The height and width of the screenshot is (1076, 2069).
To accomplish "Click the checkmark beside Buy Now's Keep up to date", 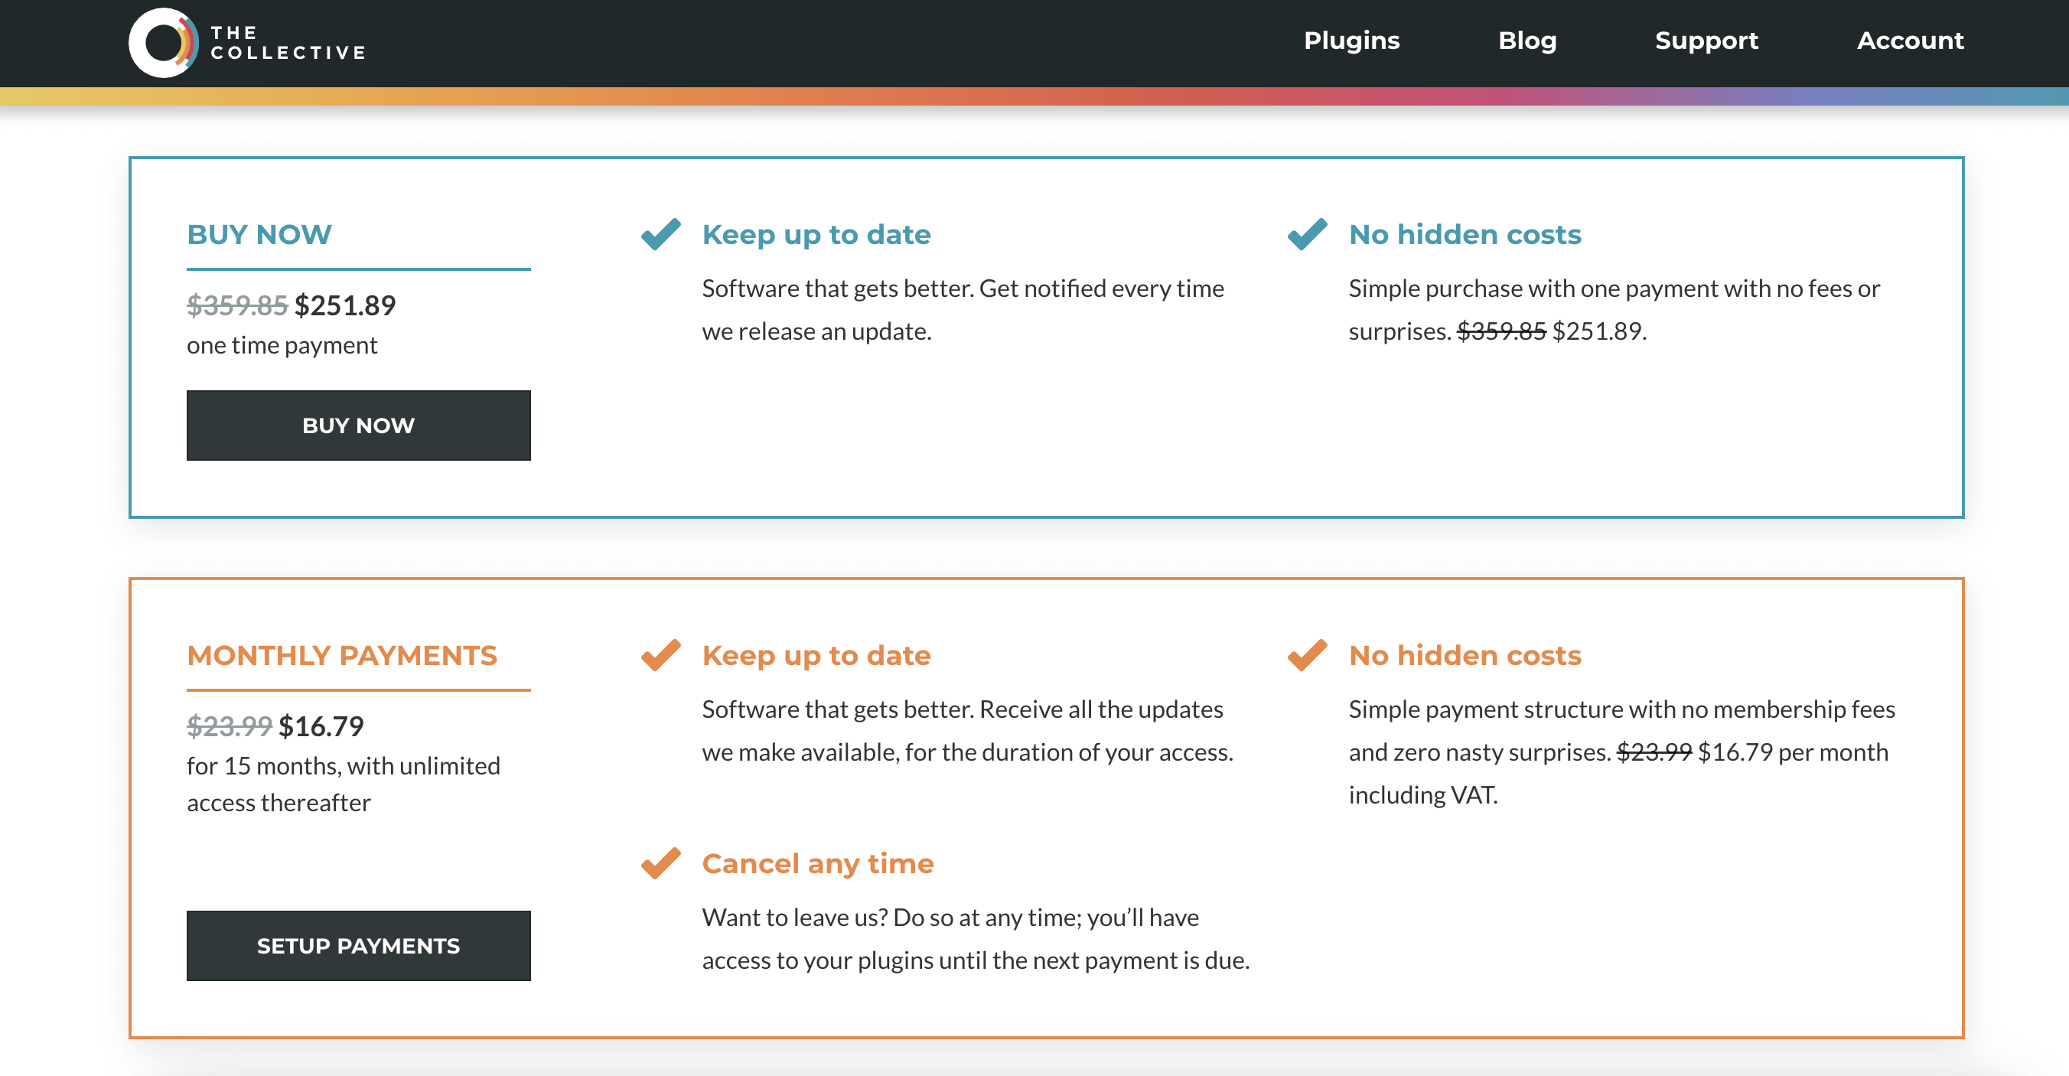I will [660, 234].
